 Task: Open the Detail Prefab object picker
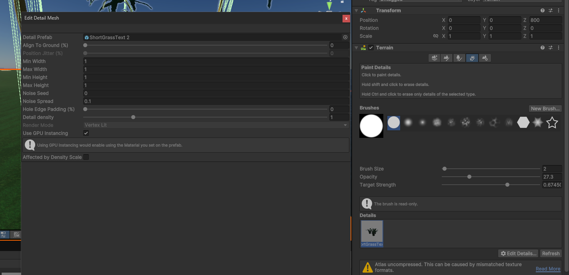tap(345, 37)
